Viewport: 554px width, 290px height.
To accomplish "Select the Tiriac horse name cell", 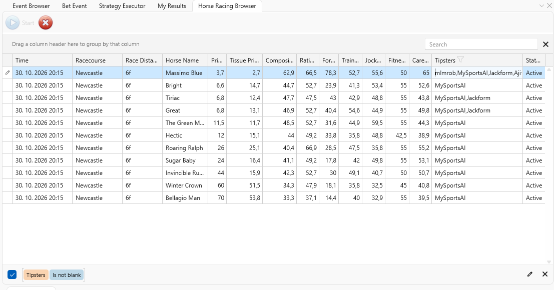I will pyautogui.click(x=185, y=97).
